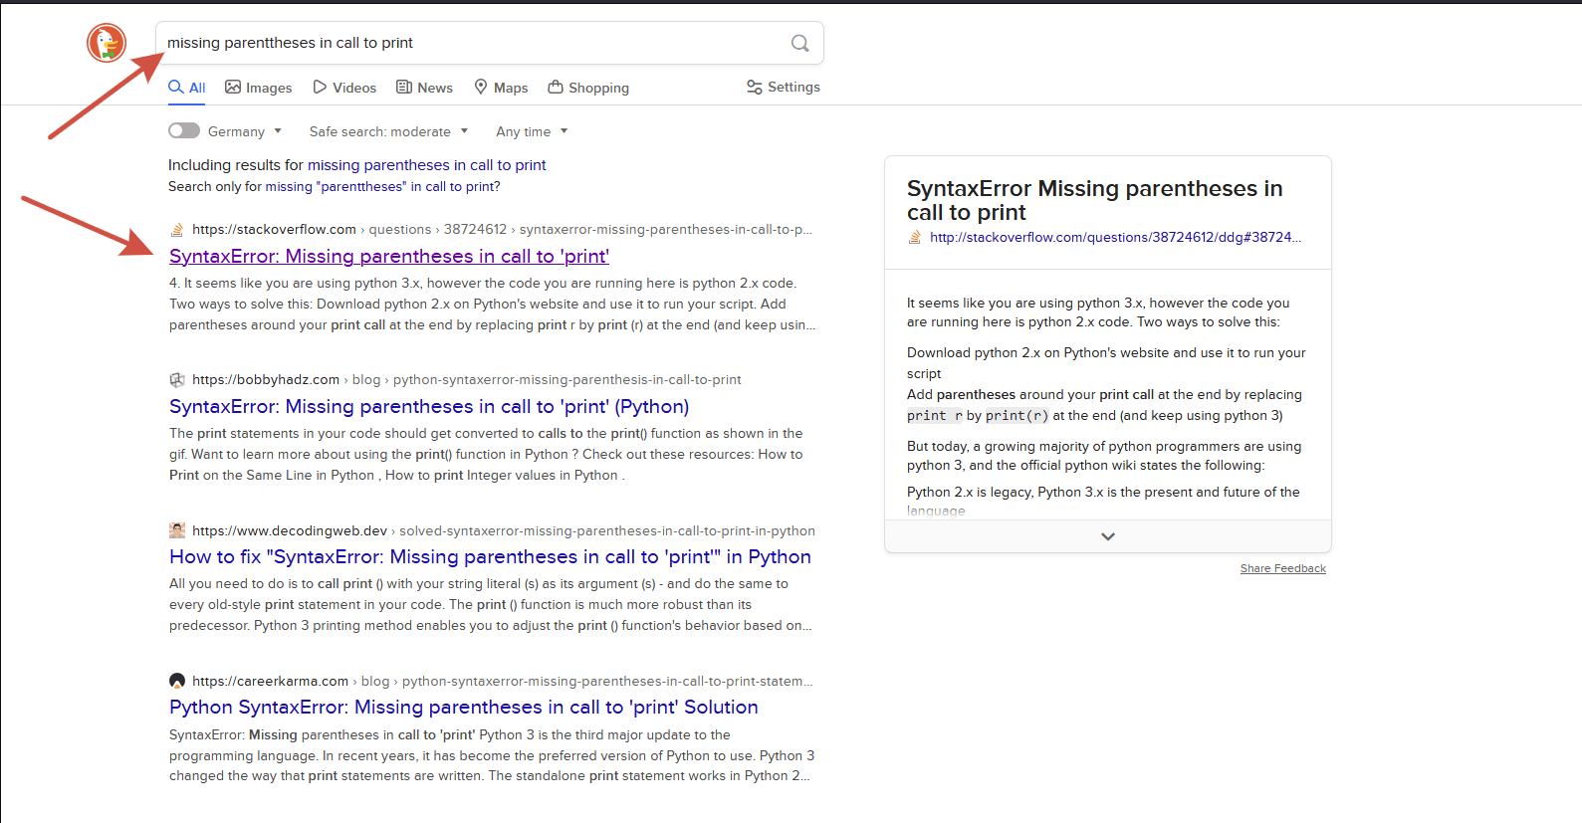Open the Settings sliders icon
Viewport: 1582px width, 823px height.
point(755,88)
